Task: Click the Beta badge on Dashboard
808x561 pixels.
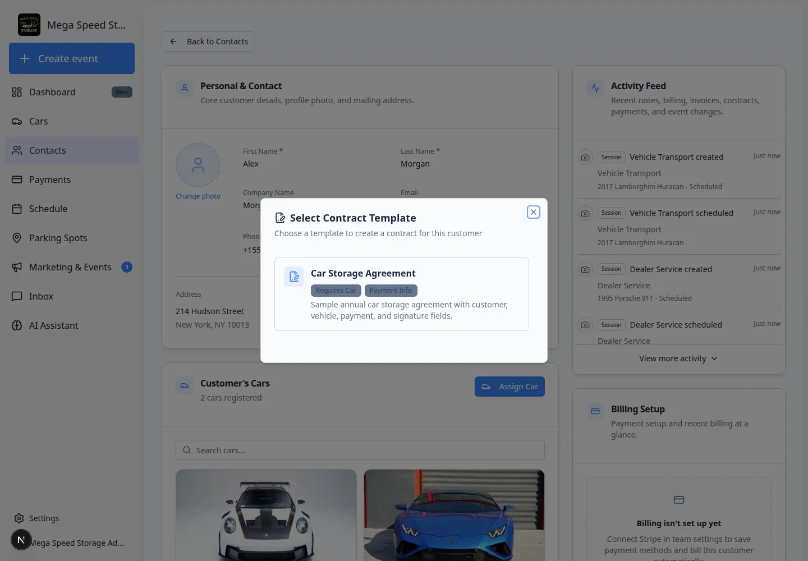Action: click(x=122, y=92)
